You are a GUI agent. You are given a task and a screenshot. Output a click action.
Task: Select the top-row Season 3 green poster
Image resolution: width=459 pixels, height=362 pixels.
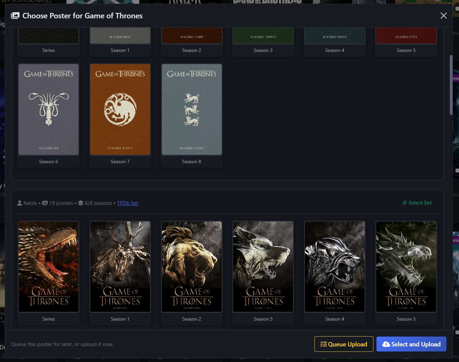(263, 36)
